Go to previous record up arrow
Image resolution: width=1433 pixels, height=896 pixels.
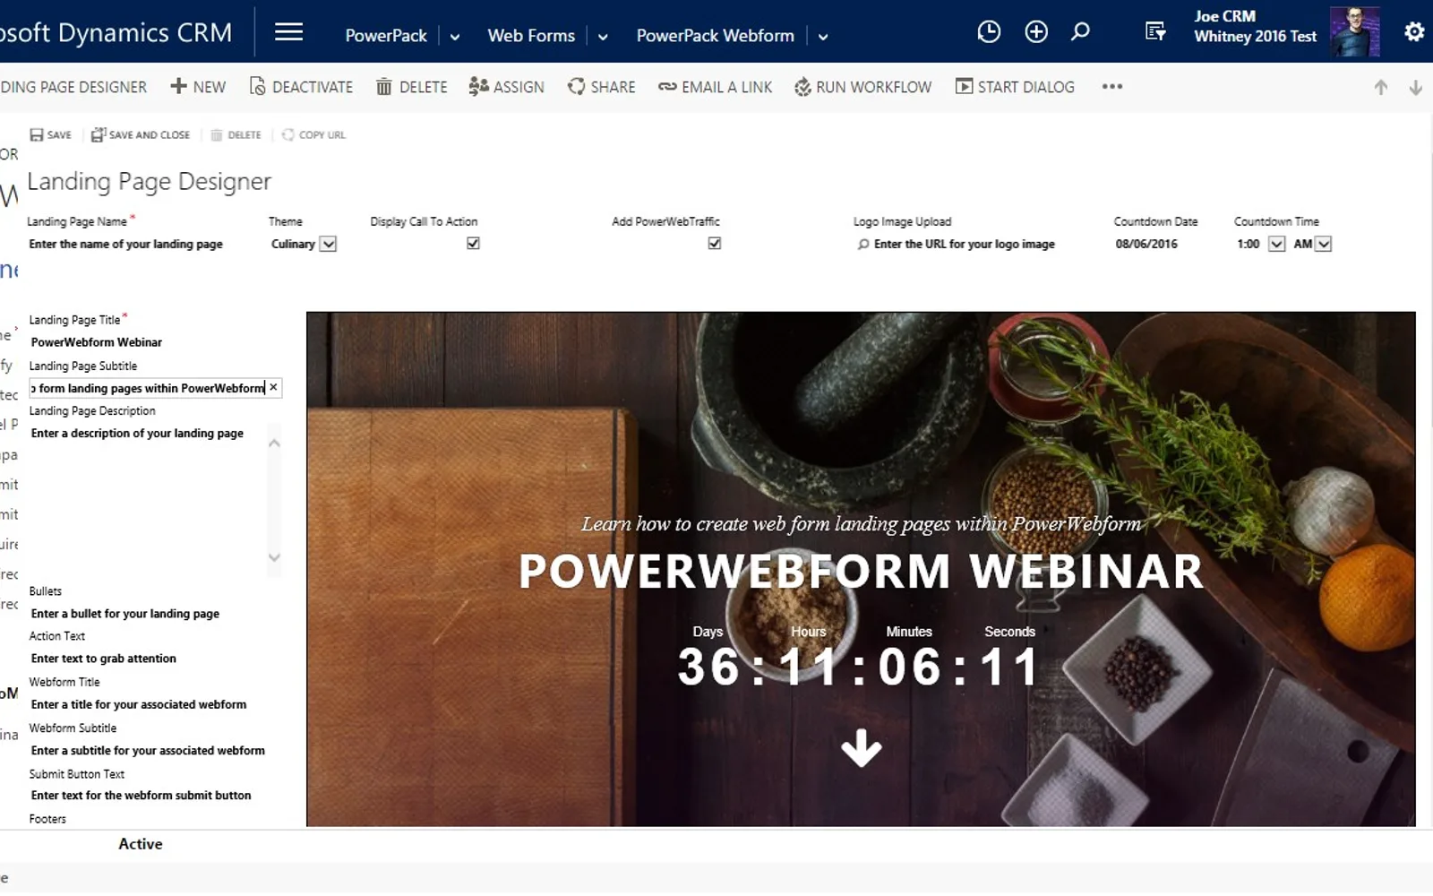[1381, 88]
